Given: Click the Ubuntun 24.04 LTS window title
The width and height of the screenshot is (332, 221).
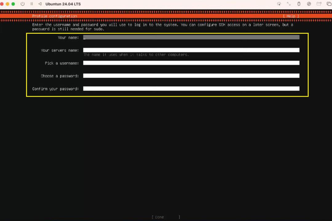Looking at the screenshot, I should 63,4.
